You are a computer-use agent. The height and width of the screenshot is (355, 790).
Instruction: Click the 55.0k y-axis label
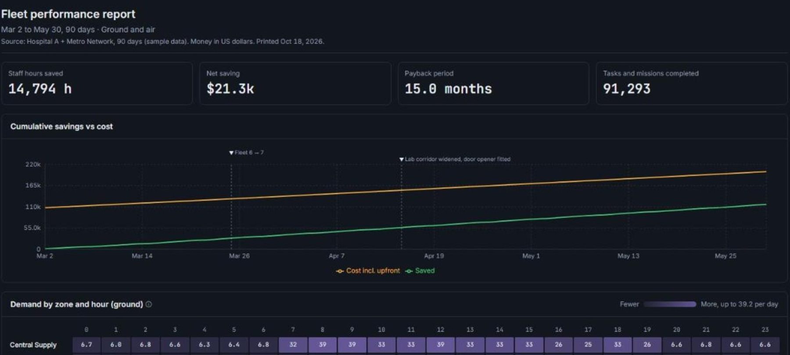32,228
